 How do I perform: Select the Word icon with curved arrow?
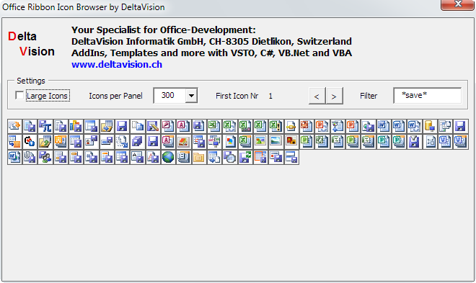[x=415, y=126]
